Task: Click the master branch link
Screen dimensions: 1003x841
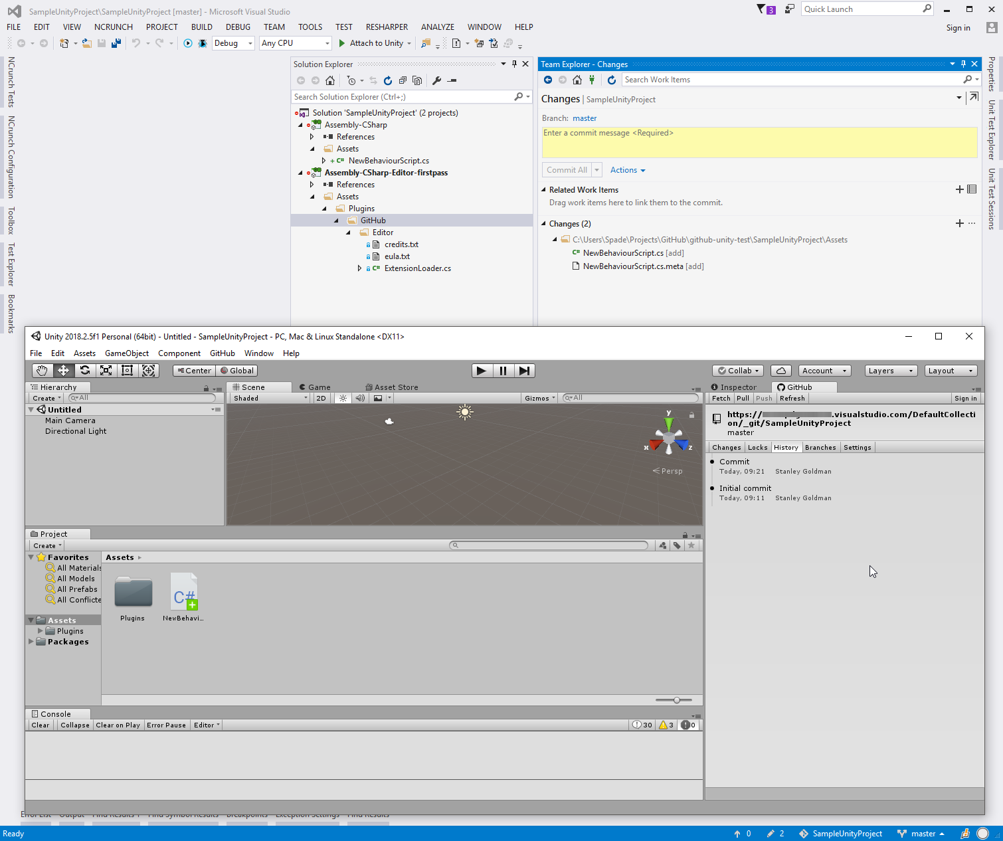Action: (x=585, y=118)
